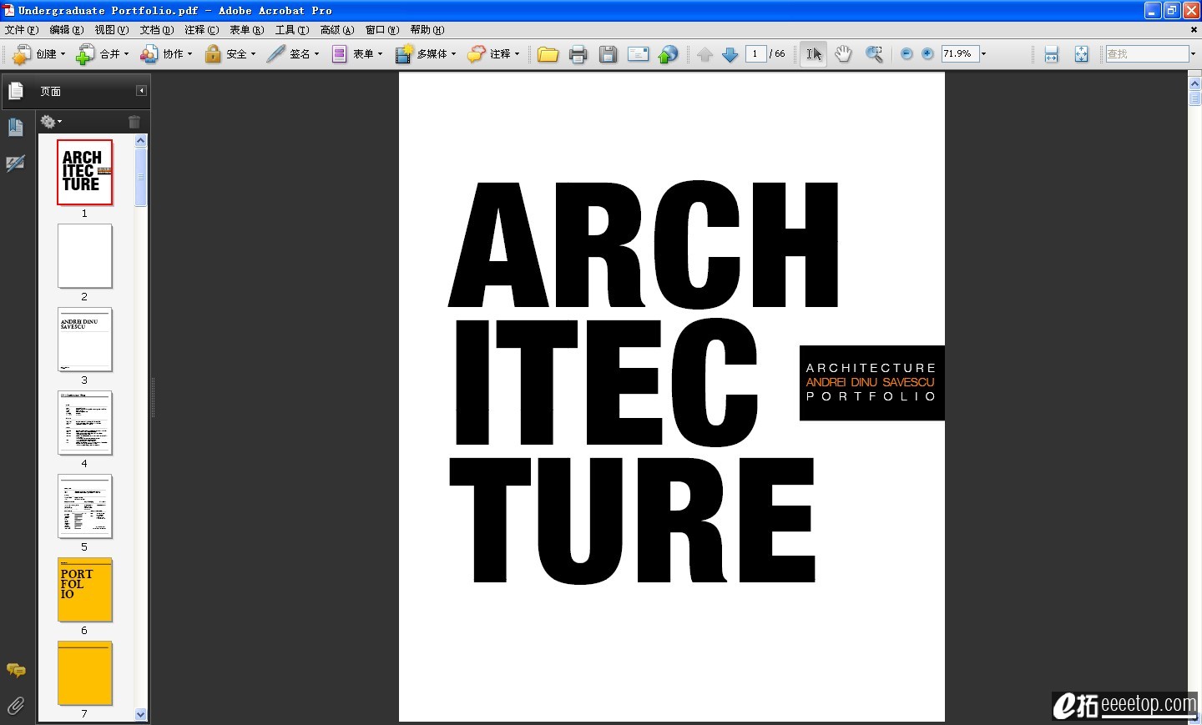The width and height of the screenshot is (1202, 725).
Task: Choose the Select text cursor tool
Action: point(813,54)
